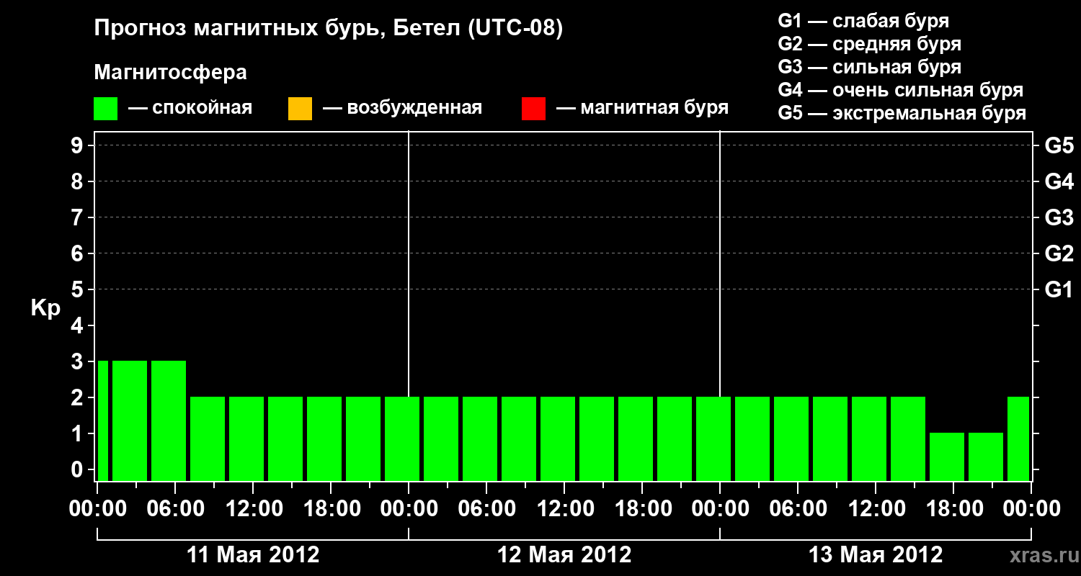Screen dimensions: 1081x576
Task: Click the "G2 — средняя буря" legend text
Action: 868,44
